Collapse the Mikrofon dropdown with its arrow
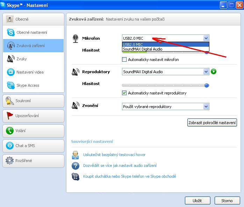 [x=206, y=38]
